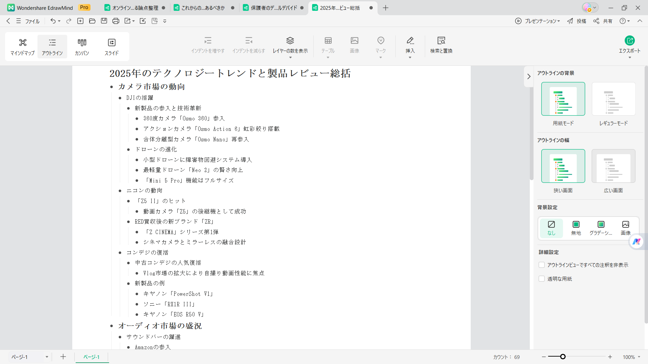Open the エクスポート panel

pos(629,46)
